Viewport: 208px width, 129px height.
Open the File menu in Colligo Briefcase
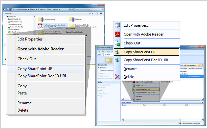click(99, 51)
